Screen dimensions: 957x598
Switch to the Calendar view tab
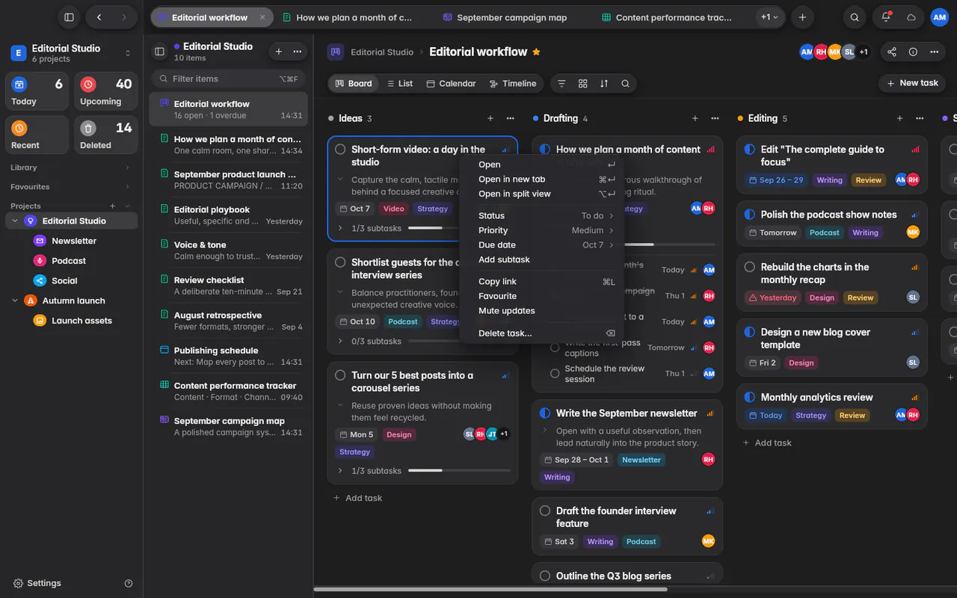[x=451, y=84]
